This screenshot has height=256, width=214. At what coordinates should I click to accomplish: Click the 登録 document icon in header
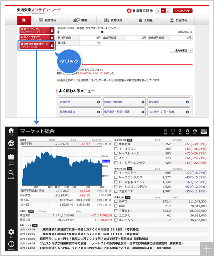[165, 132]
